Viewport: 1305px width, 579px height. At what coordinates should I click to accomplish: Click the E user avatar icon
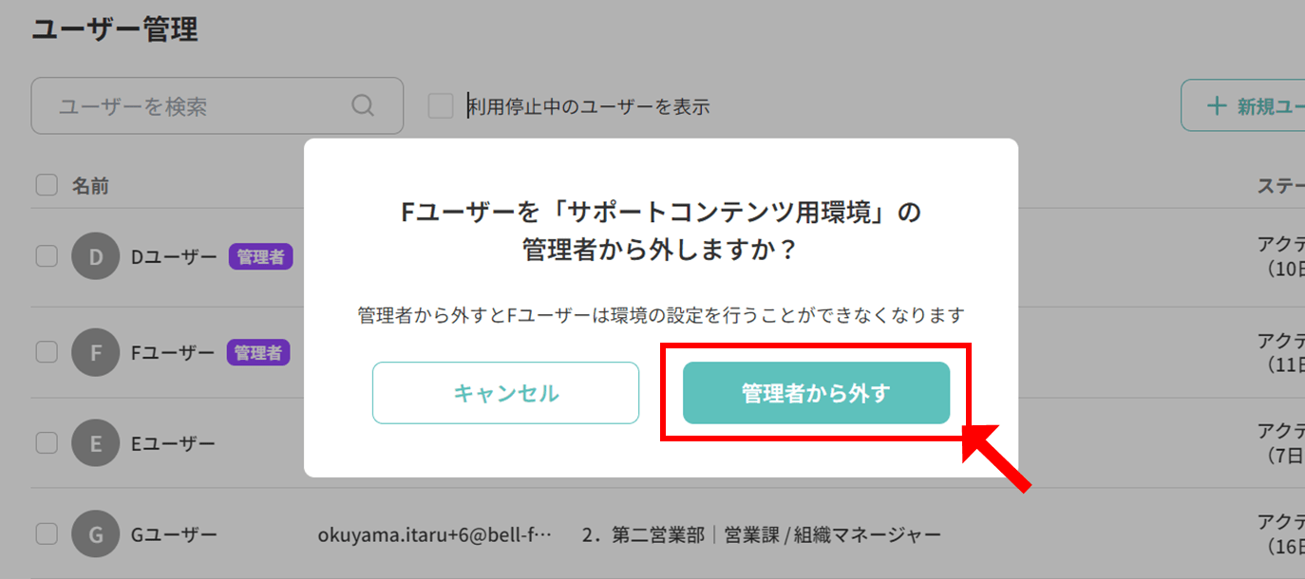coord(96,443)
